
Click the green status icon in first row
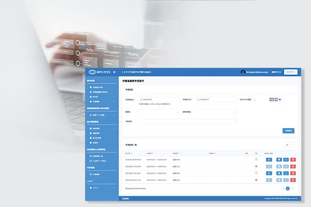256,159
